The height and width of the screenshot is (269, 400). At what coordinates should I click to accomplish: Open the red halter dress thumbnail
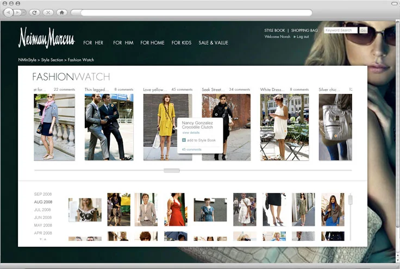tap(176, 209)
